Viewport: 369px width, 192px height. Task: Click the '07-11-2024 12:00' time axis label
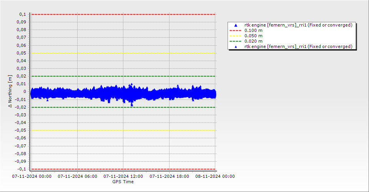[x=123, y=177]
